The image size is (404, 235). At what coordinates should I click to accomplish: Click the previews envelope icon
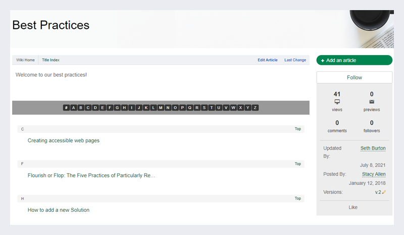coord(372,102)
